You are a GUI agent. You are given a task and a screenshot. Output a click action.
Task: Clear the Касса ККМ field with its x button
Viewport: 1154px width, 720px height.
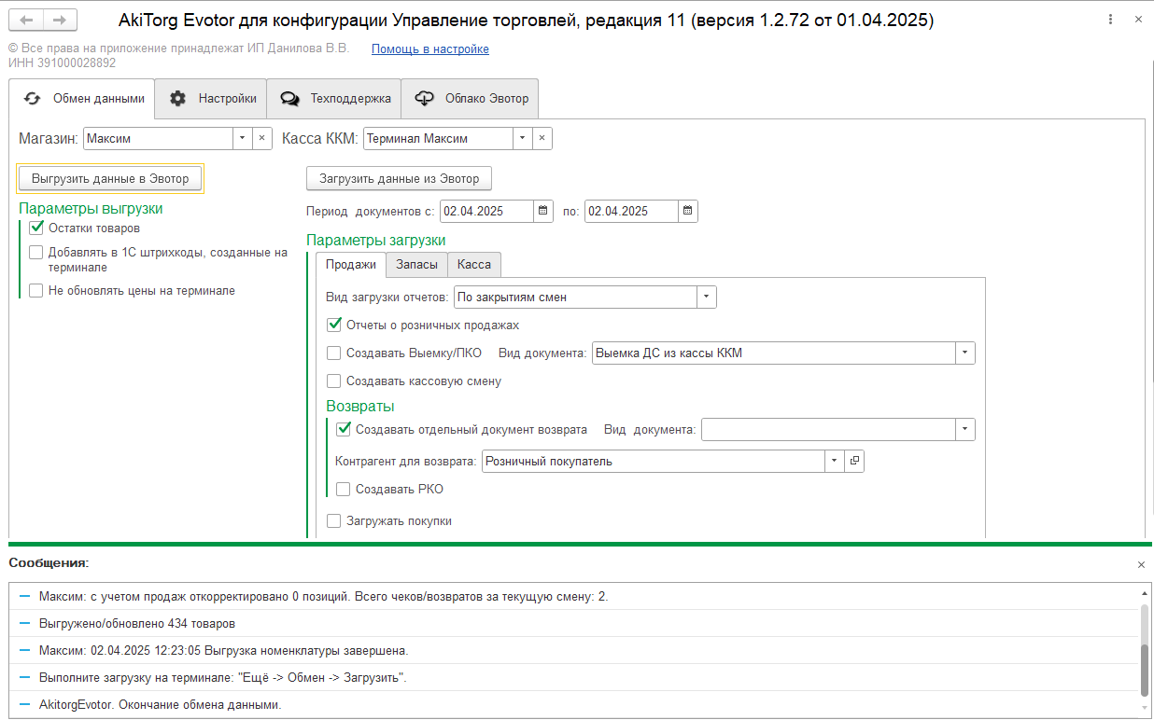542,138
